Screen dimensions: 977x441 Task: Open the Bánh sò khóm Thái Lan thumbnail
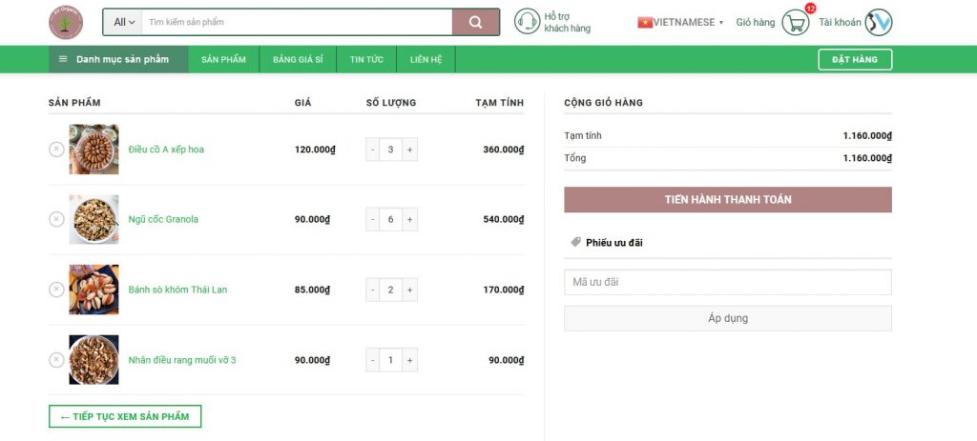(x=94, y=290)
